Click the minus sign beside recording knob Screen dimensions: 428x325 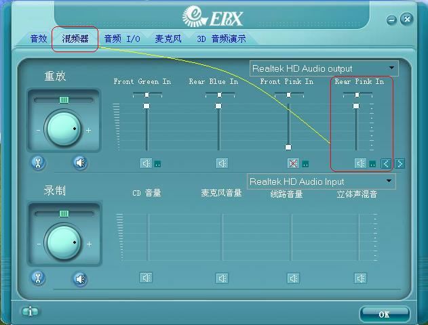point(39,244)
